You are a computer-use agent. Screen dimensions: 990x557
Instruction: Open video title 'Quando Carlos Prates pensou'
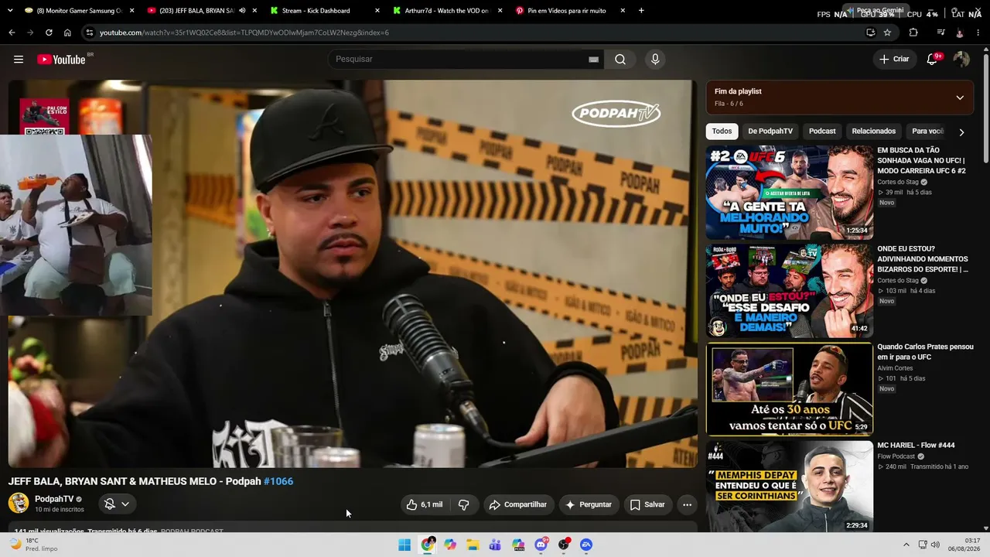coord(925,352)
